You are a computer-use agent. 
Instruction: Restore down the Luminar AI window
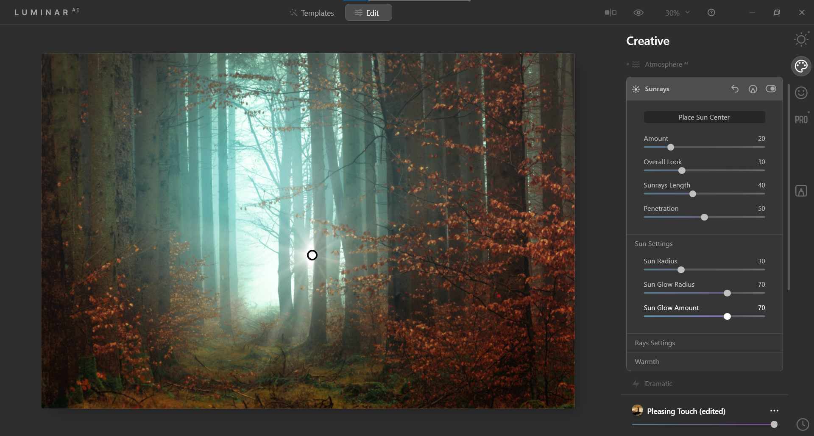pos(777,13)
